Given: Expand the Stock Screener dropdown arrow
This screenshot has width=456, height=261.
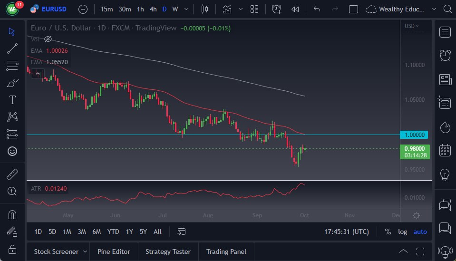Looking at the screenshot, I should point(85,251).
